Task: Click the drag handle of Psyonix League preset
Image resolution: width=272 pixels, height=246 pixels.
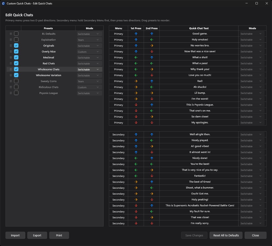Action: click(11, 93)
